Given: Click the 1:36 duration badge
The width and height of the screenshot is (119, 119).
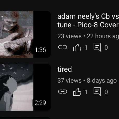Looking at the screenshot, I should [40, 50].
